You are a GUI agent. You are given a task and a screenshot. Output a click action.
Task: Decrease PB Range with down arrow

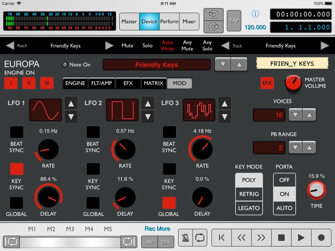tap(295, 148)
